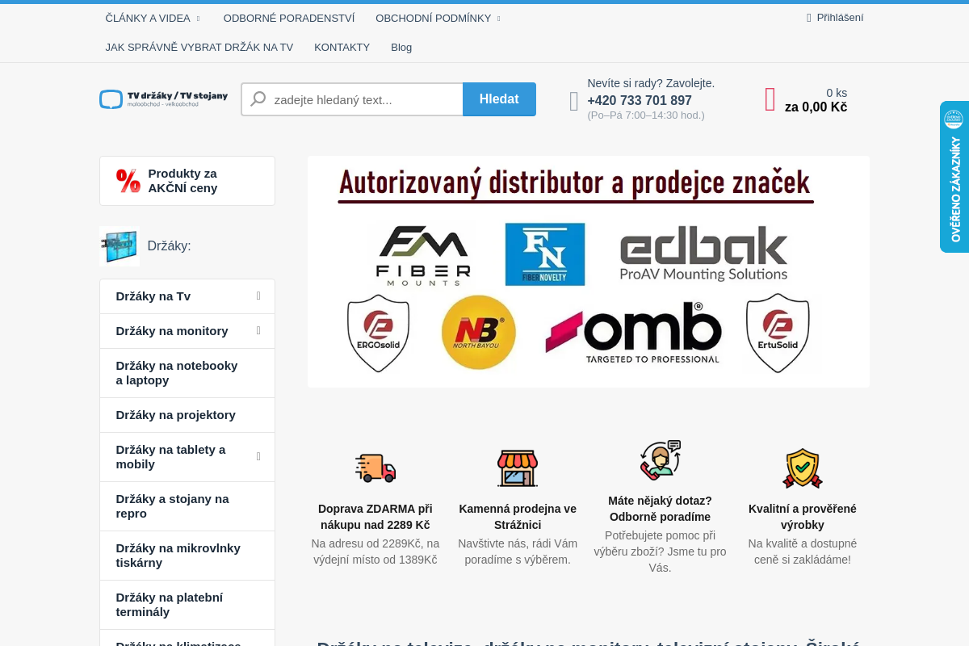The image size is (969, 646).
Task: Click the Přihlášení login link
Action: (840, 18)
